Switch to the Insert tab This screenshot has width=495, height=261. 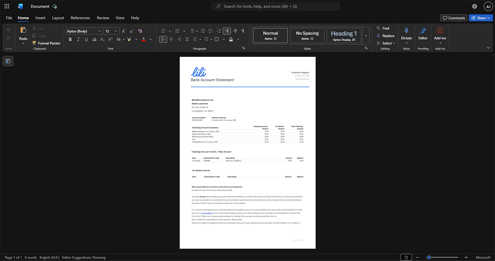(x=40, y=18)
